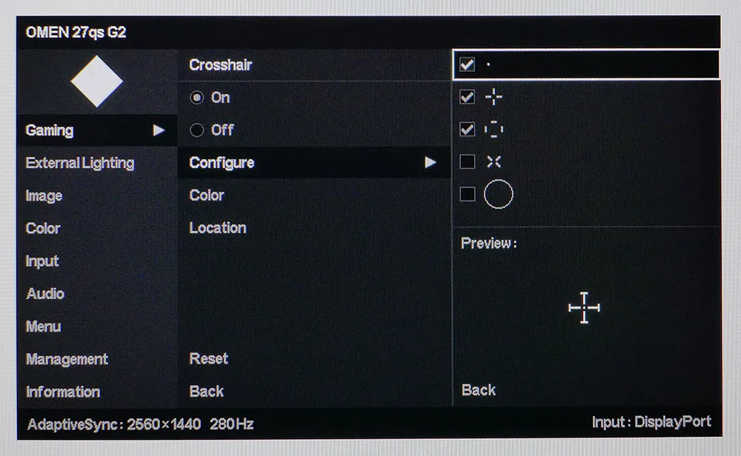The height and width of the screenshot is (456, 741).
Task: Open the Image menu
Action: point(44,196)
